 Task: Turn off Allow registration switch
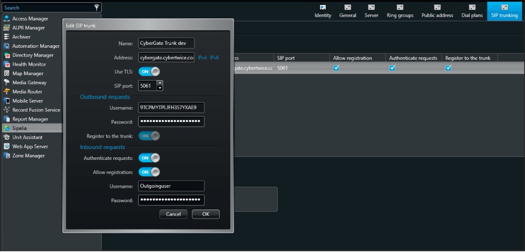coord(149,172)
